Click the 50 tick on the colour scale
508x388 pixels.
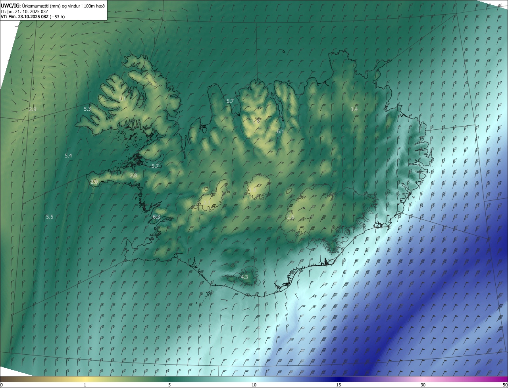pyautogui.click(x=505, y=385)
